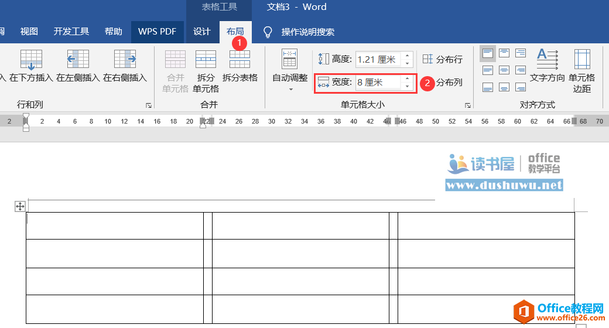
Task: Click the Insert Right icon
Action: click(125, 59)
